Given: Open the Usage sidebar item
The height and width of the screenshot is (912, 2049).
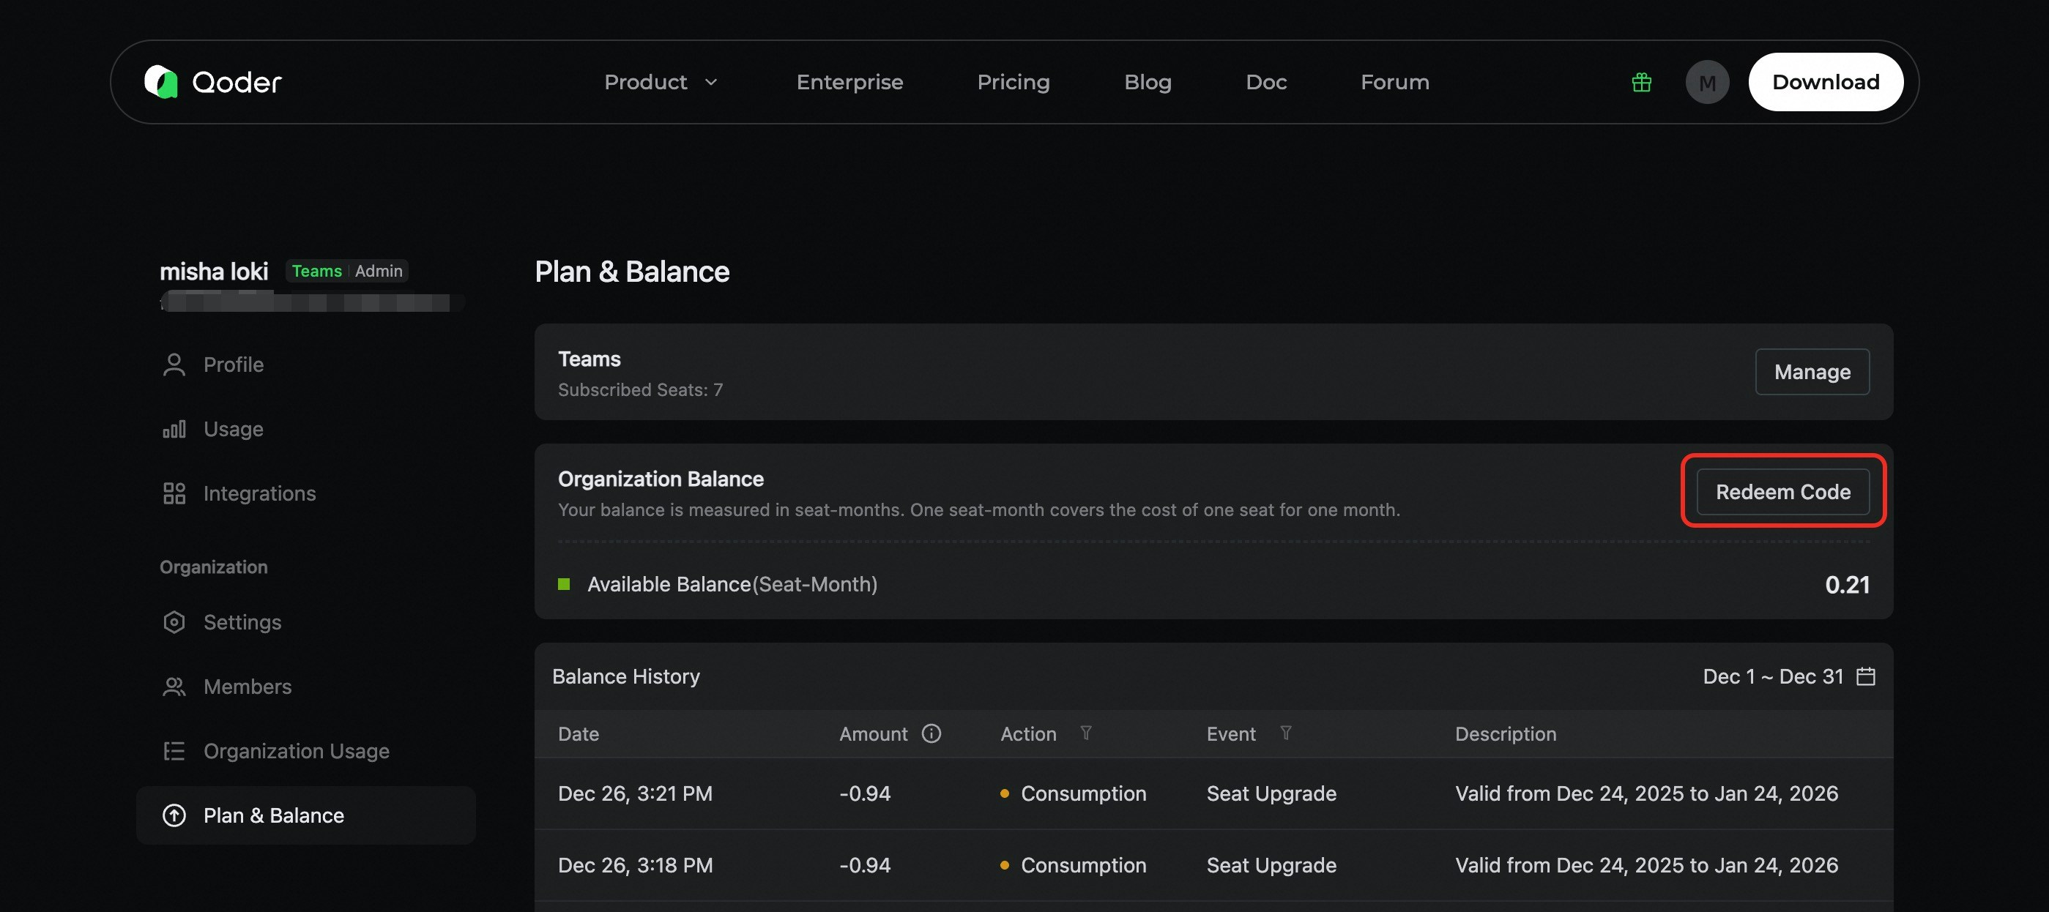Looking at the screenshot, I should point(232,430).
